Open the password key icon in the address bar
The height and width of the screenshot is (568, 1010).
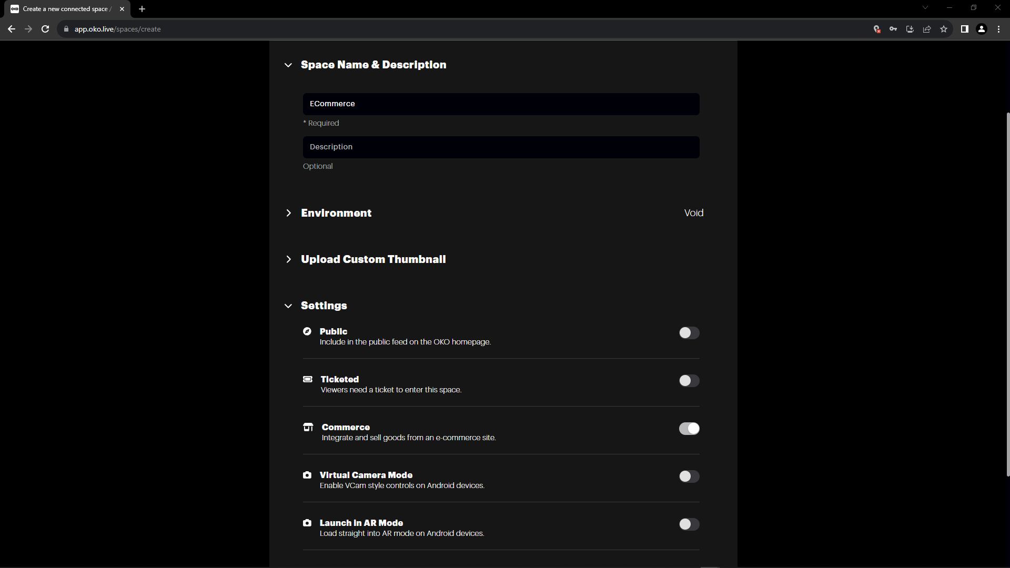pos(893,29)
